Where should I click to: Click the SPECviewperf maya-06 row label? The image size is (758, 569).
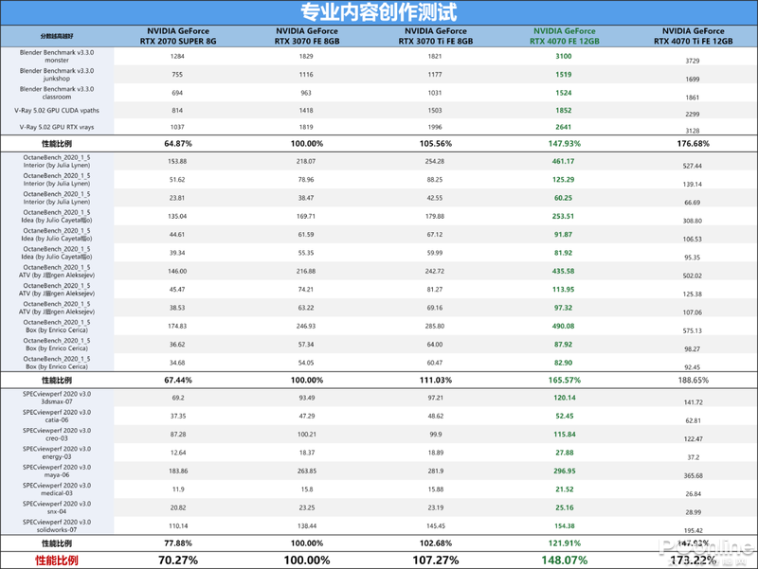pos(57,471)
